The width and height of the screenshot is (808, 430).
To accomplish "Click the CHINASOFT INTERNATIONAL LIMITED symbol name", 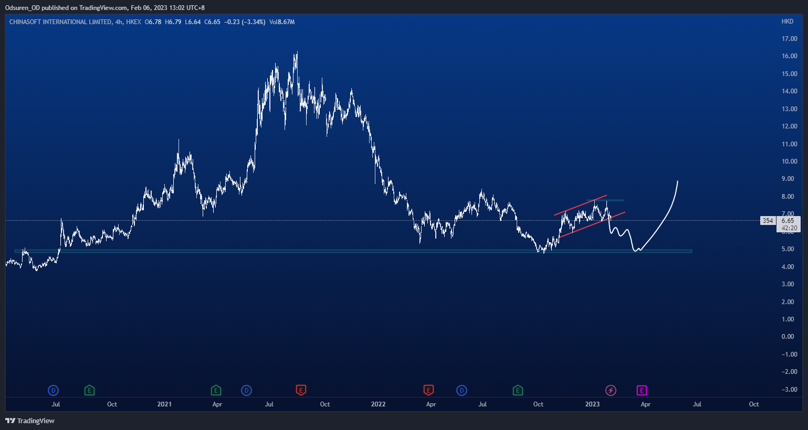I will pos(60,22).
